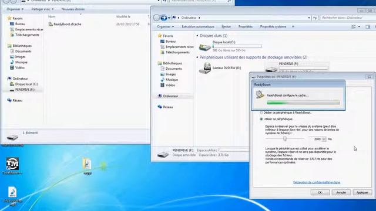Select Musique in Ordinateur window sidebar
The height and width of the screenshot is (211, 376).
(169, 80)
